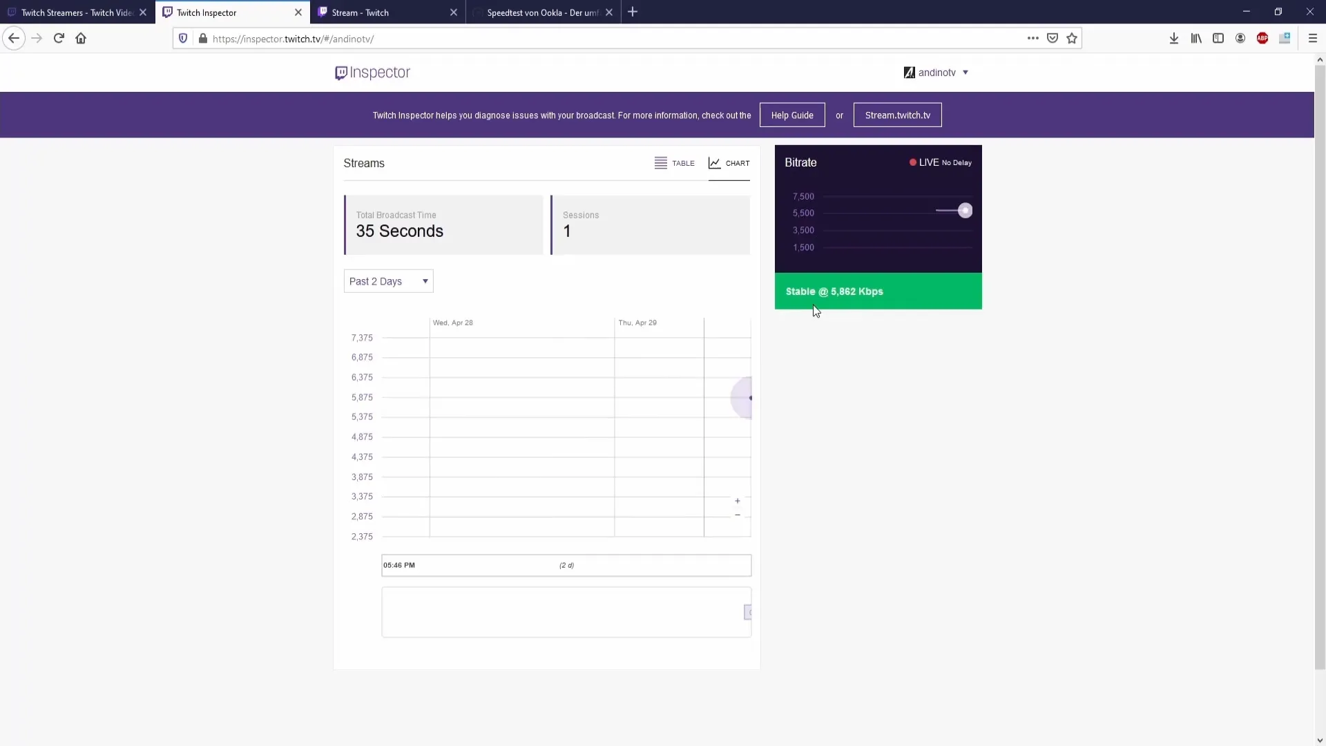Click the overview navigator handle on the right
The image size is (1326, 746).
point(748,612)
